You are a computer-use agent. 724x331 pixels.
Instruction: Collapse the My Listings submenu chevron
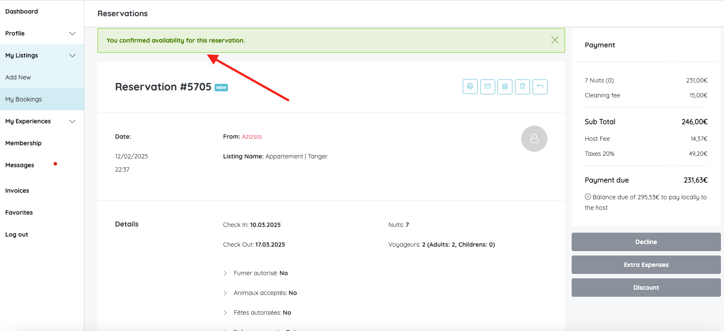(x=72, y=55)
